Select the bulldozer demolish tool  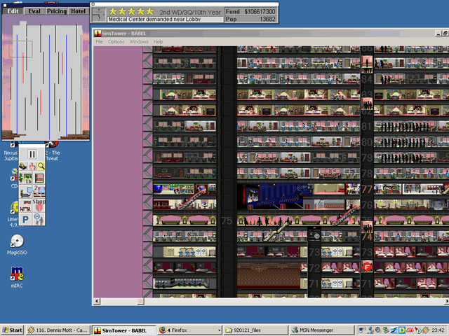[24, 166]
